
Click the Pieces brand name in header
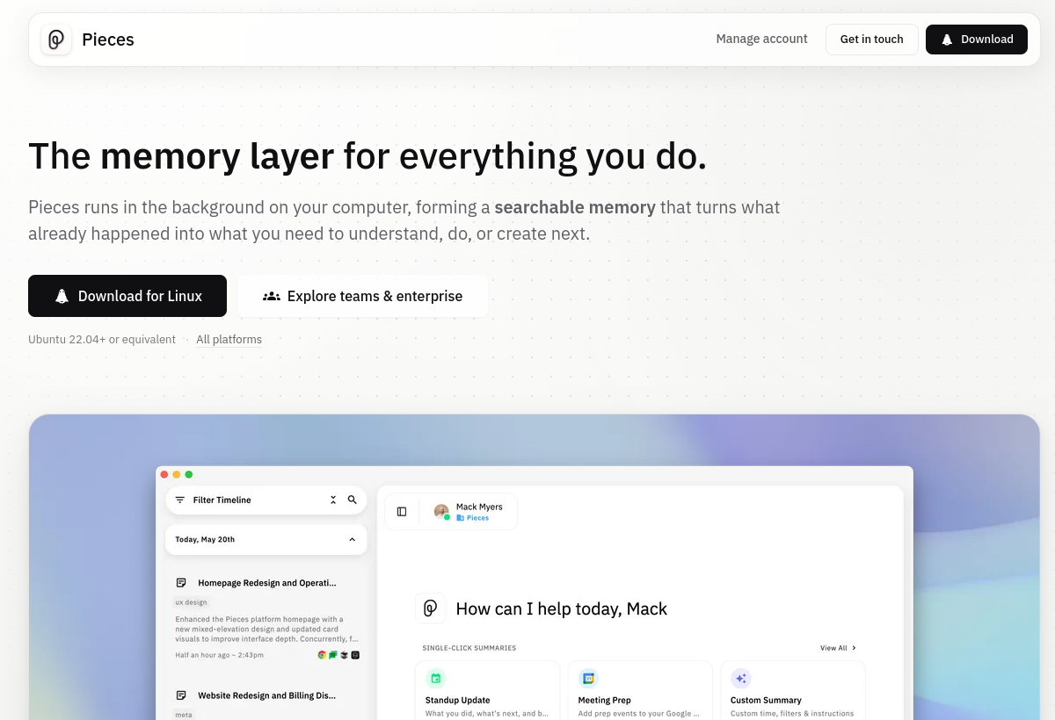pos(108,40)
